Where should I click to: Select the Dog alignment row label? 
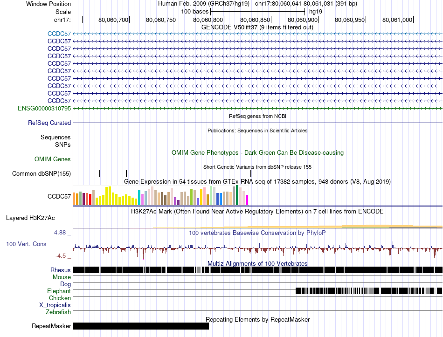(x=65, y=284)
